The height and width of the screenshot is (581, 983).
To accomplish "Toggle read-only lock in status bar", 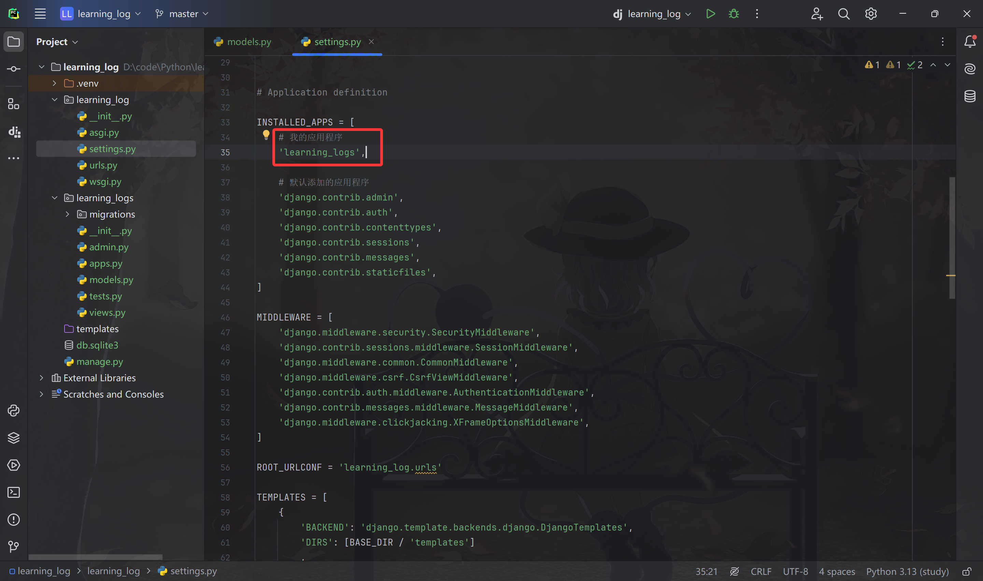I will pyautogui.click(x=967, y=571).
